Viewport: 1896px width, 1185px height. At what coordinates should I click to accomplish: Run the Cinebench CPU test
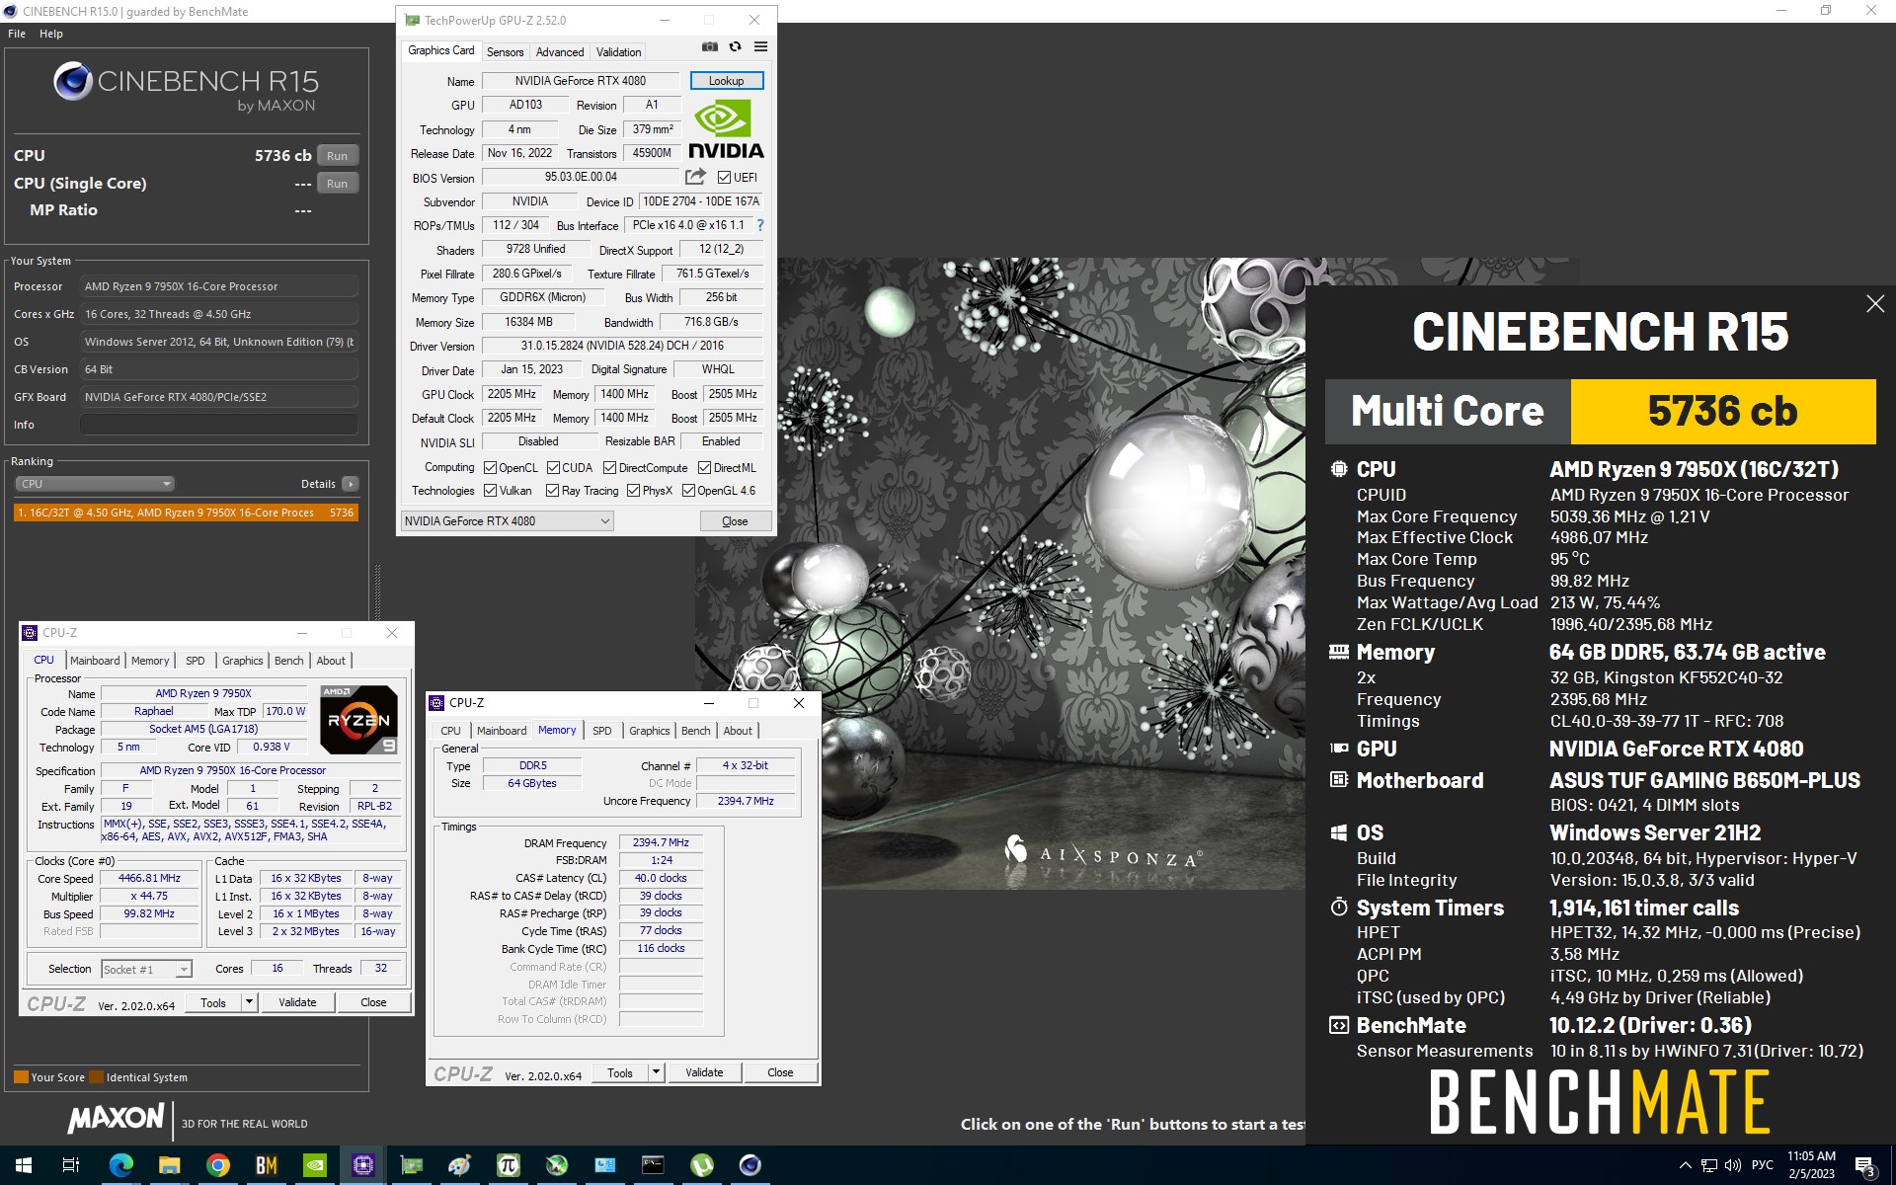[x=337, y=156]
